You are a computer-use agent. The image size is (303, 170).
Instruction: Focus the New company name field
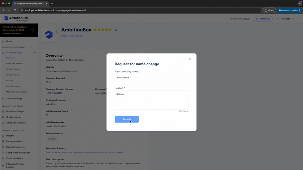[x=151, y=77]
